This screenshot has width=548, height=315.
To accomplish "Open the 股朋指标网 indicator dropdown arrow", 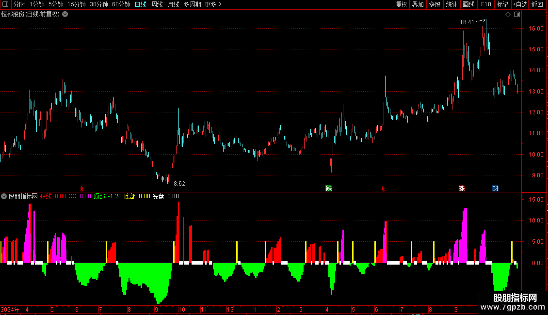I will (x=4, y=196).
